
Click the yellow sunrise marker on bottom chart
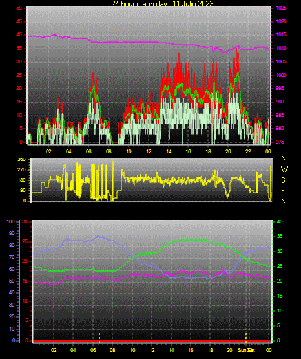99,336
